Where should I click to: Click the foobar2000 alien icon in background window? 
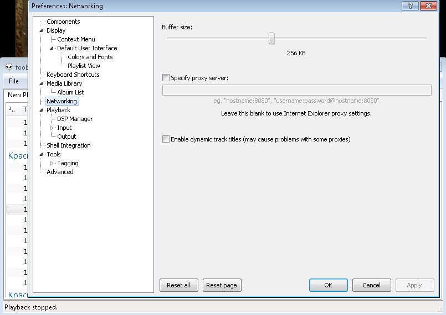tap(9, 67)
